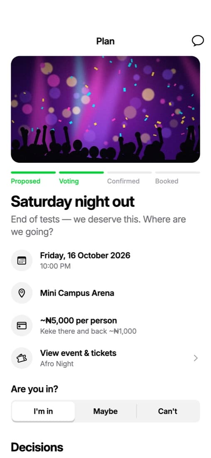Screen dimensions: 211x458
Task: Jump to the Booked stage
Action: pyautogui.click(x=167, y=181)
